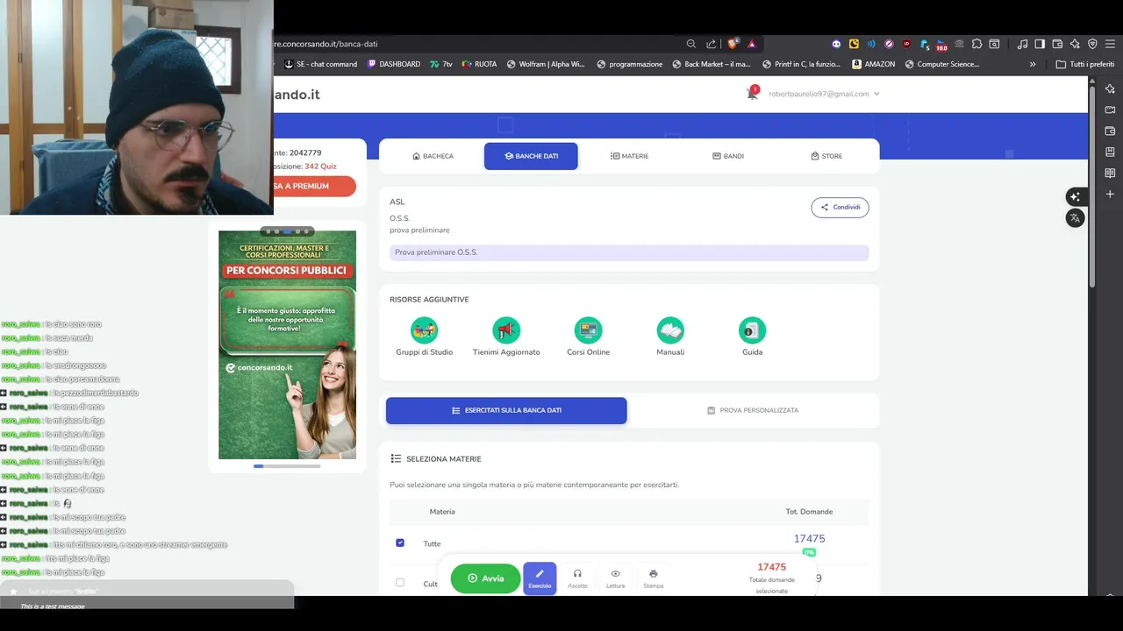
Task: Open the reading list sidebar icon
Action: tap(1110, 173)
